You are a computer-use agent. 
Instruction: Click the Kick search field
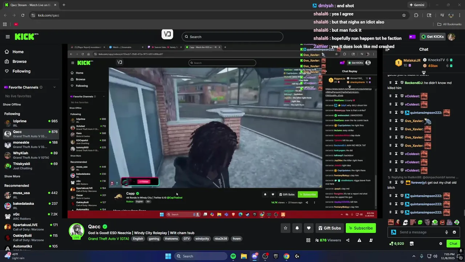pos(232,37)
